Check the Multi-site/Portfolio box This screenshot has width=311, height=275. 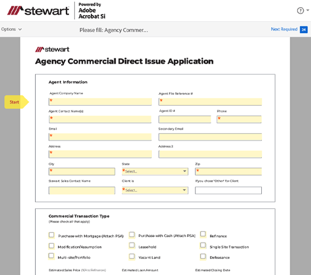51,256
